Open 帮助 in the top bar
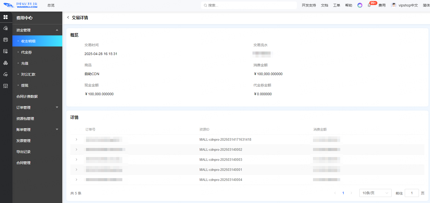This screenshot has width=430, height=203. (x=349, y=5)
